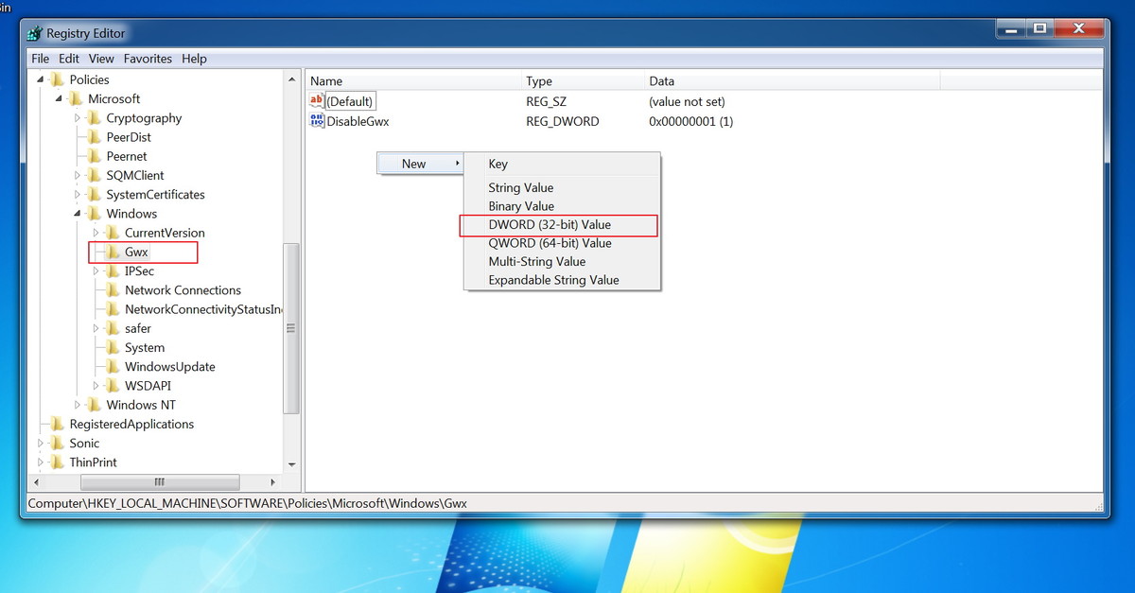Expand the Windows NT node
The height and width of the screenshot is (593, 1135).
tap(79, 404)
